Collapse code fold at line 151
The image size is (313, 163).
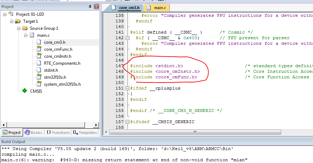128,88
